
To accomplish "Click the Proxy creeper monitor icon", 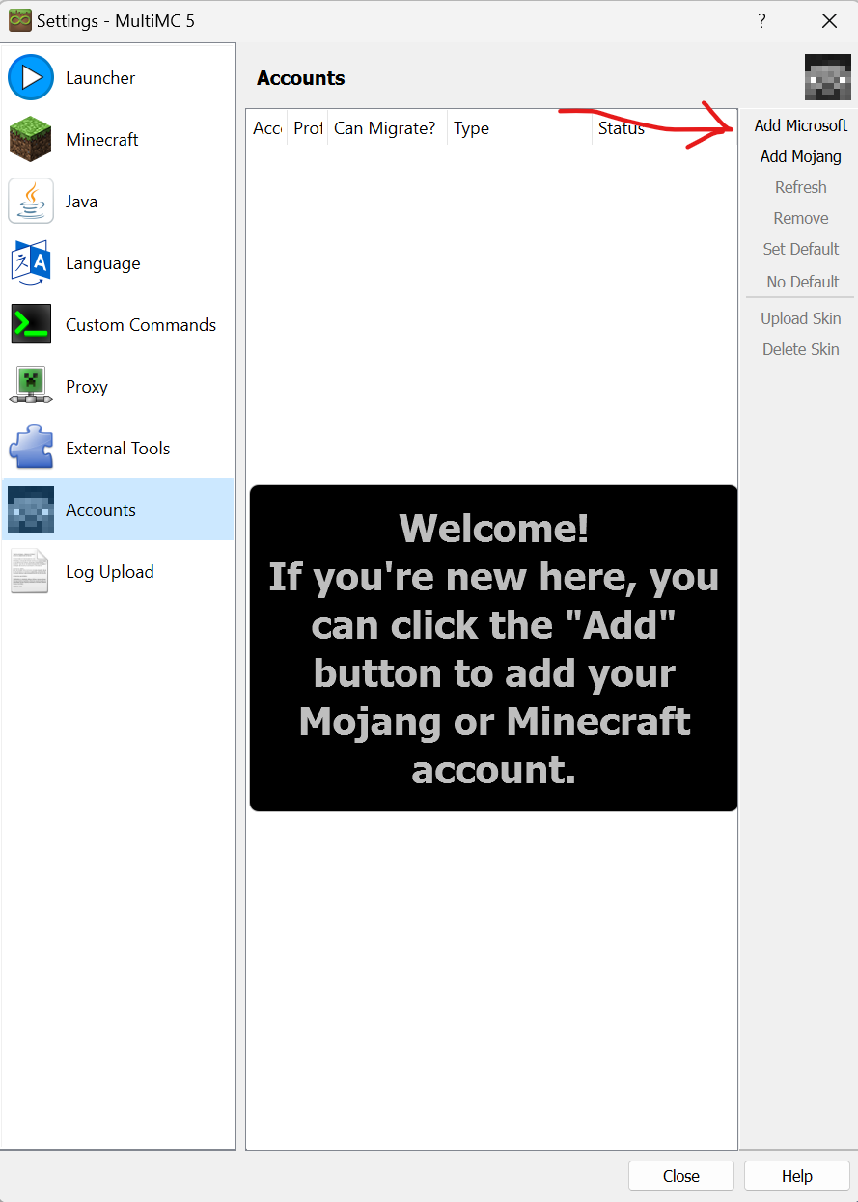I will click(31, 387).
